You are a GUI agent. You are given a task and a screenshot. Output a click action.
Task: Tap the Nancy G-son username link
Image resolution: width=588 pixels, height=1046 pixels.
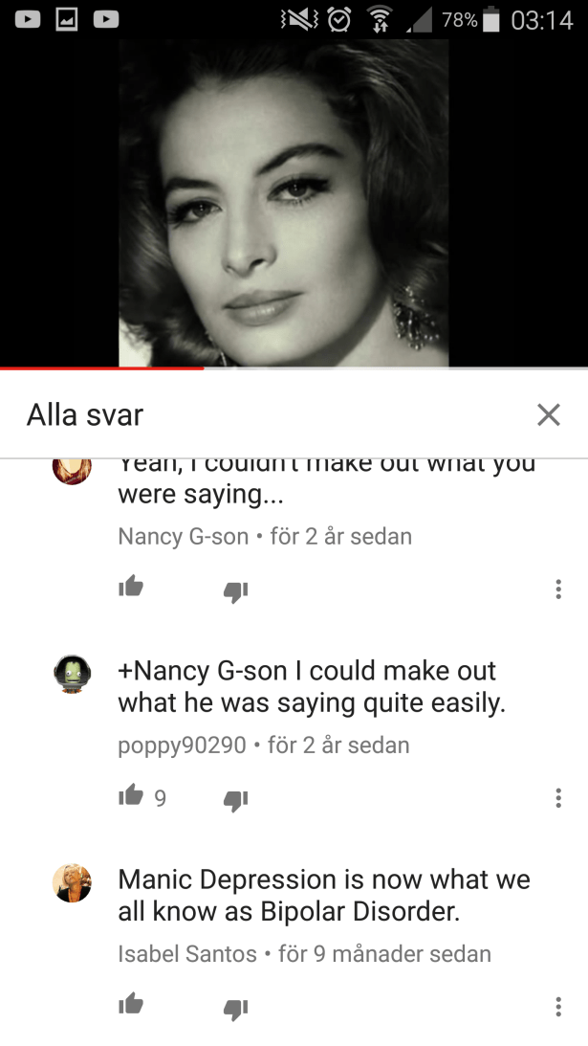point(184,536)
